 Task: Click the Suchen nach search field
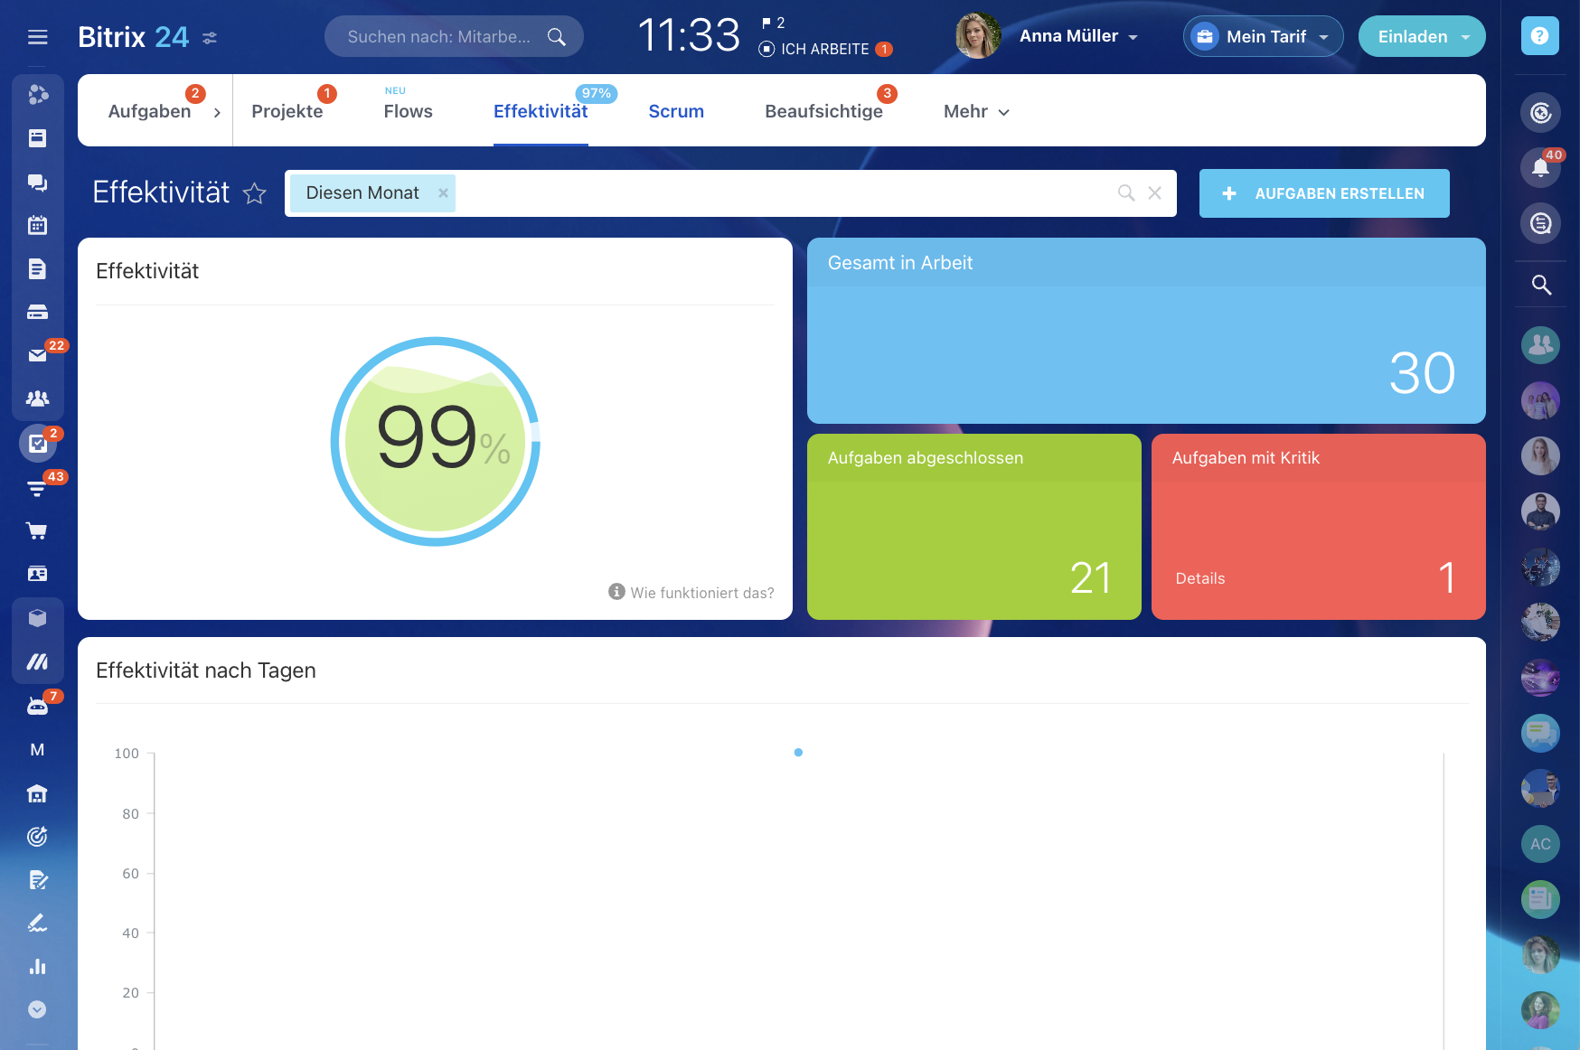(x=439, y=37)
